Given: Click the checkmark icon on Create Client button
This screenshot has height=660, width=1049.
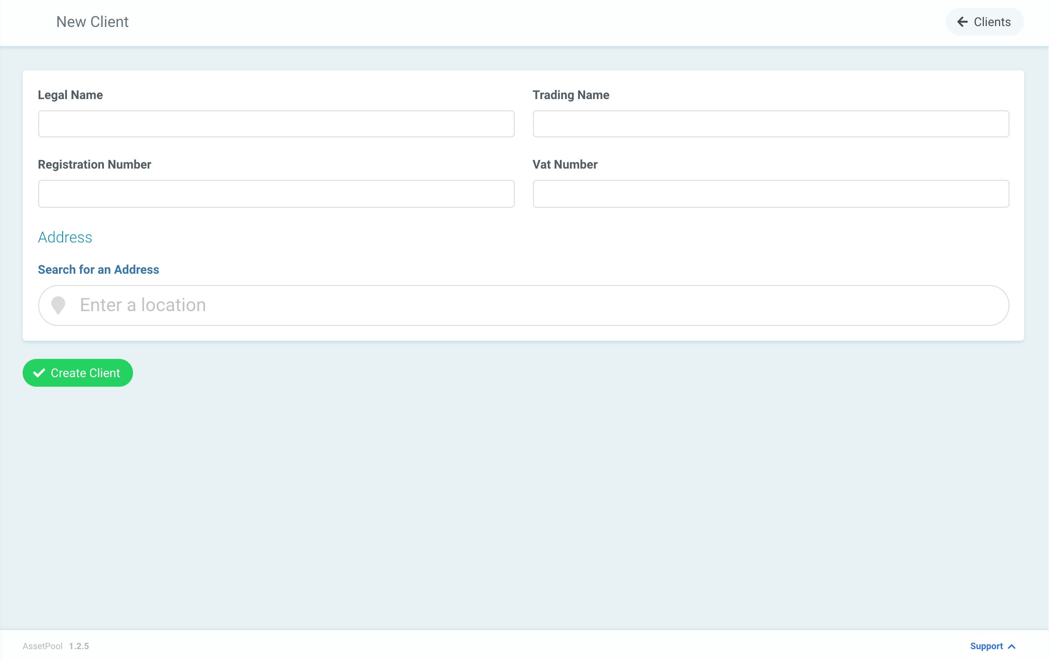Looking at the screenshot, I should 39,373.
